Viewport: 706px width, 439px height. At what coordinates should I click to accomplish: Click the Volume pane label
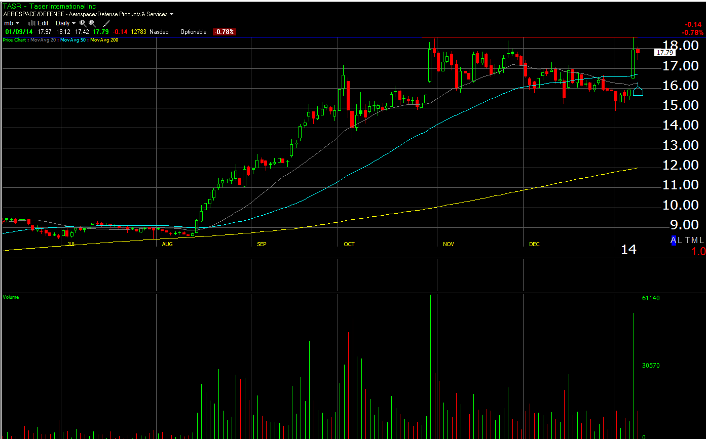pos(11,297)
